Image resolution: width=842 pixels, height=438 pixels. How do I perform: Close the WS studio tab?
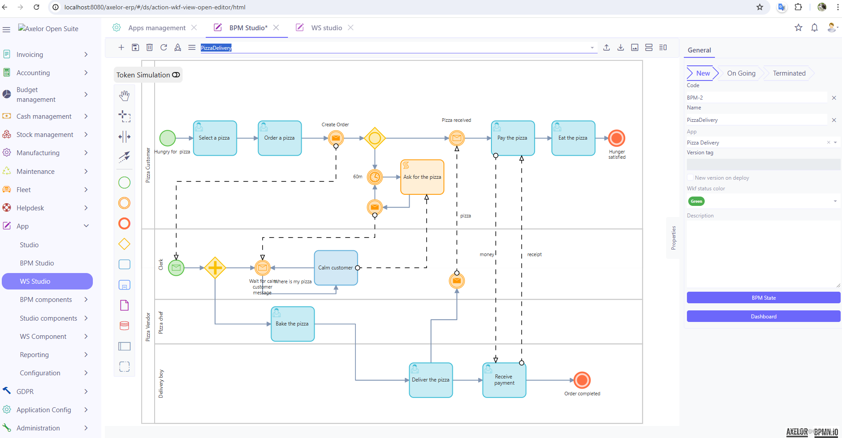pyautogui.click(x=351, y=28)
